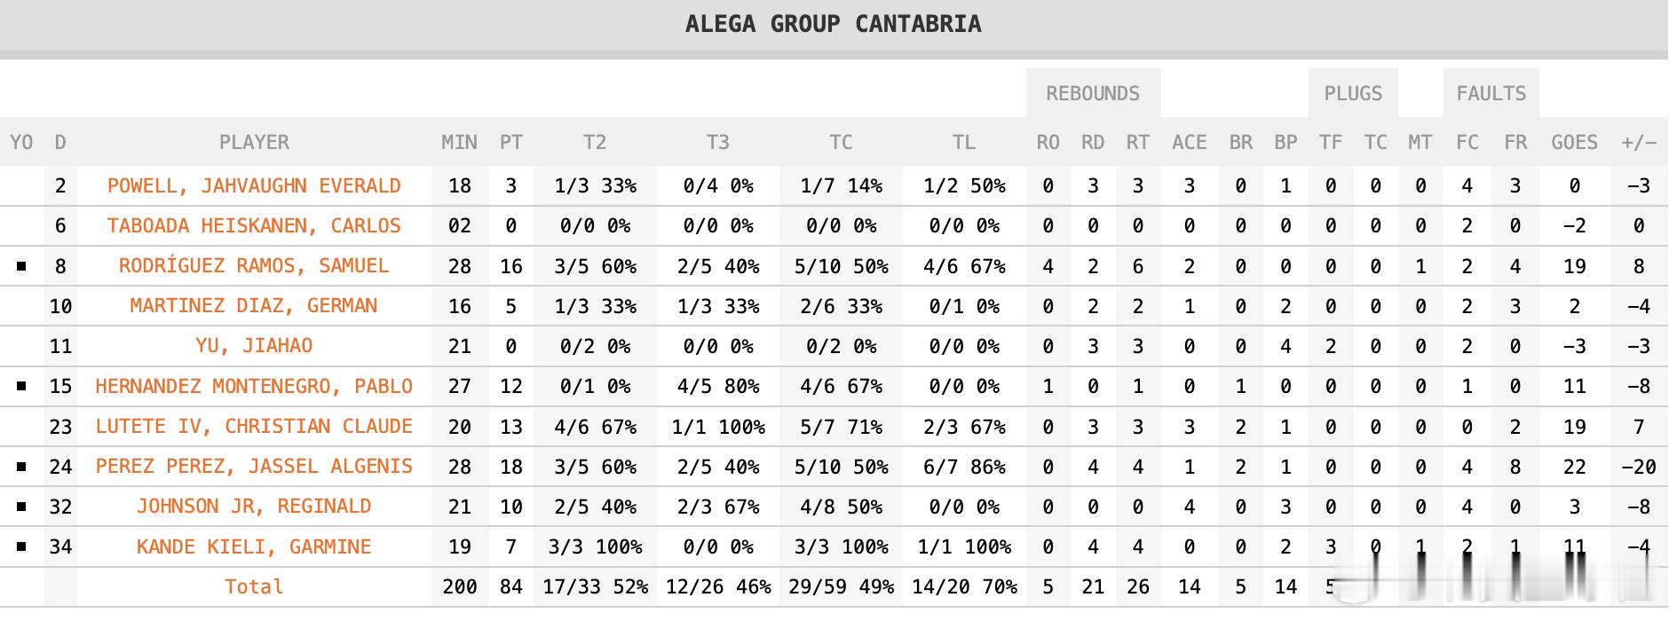Click the Alega Group Cantabria title bar
1669x621 pixels.
coord(834,24)
